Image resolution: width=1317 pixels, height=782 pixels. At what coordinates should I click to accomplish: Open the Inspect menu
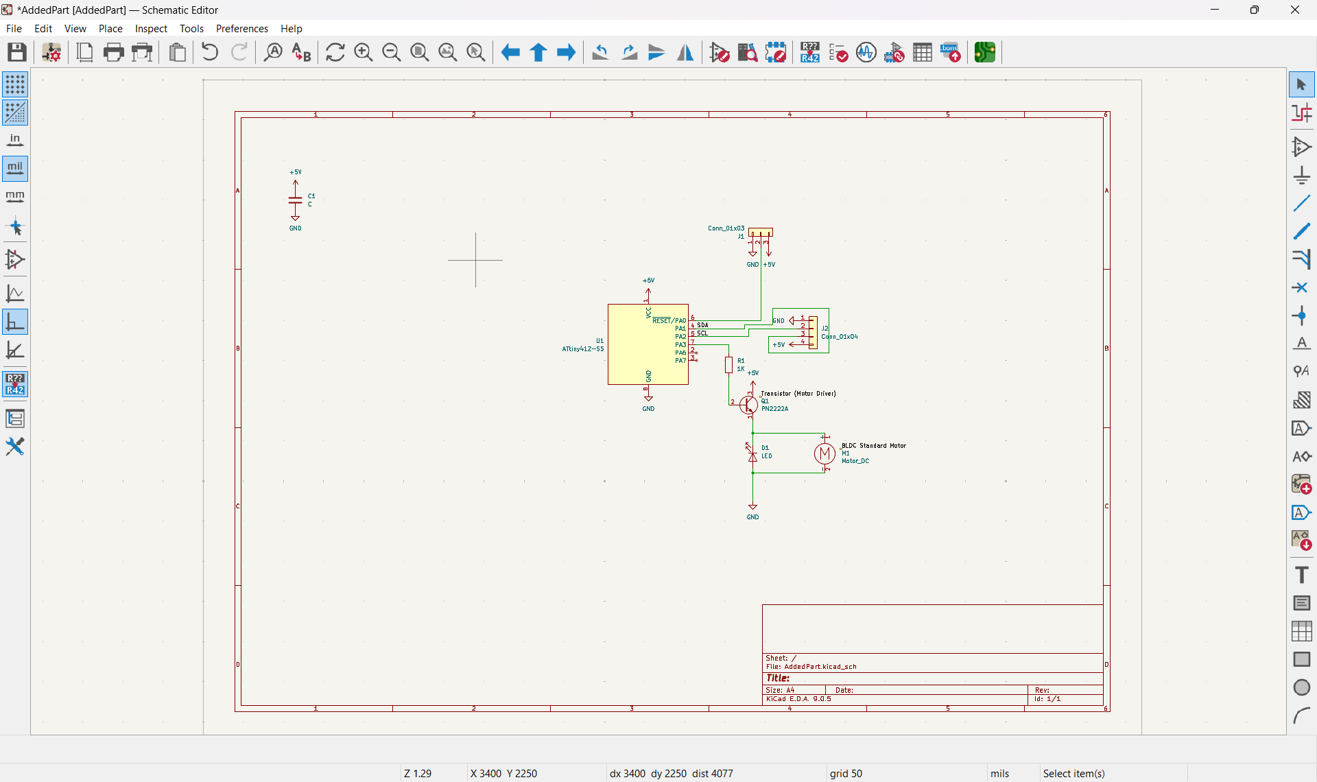click(x=151, y=28)
